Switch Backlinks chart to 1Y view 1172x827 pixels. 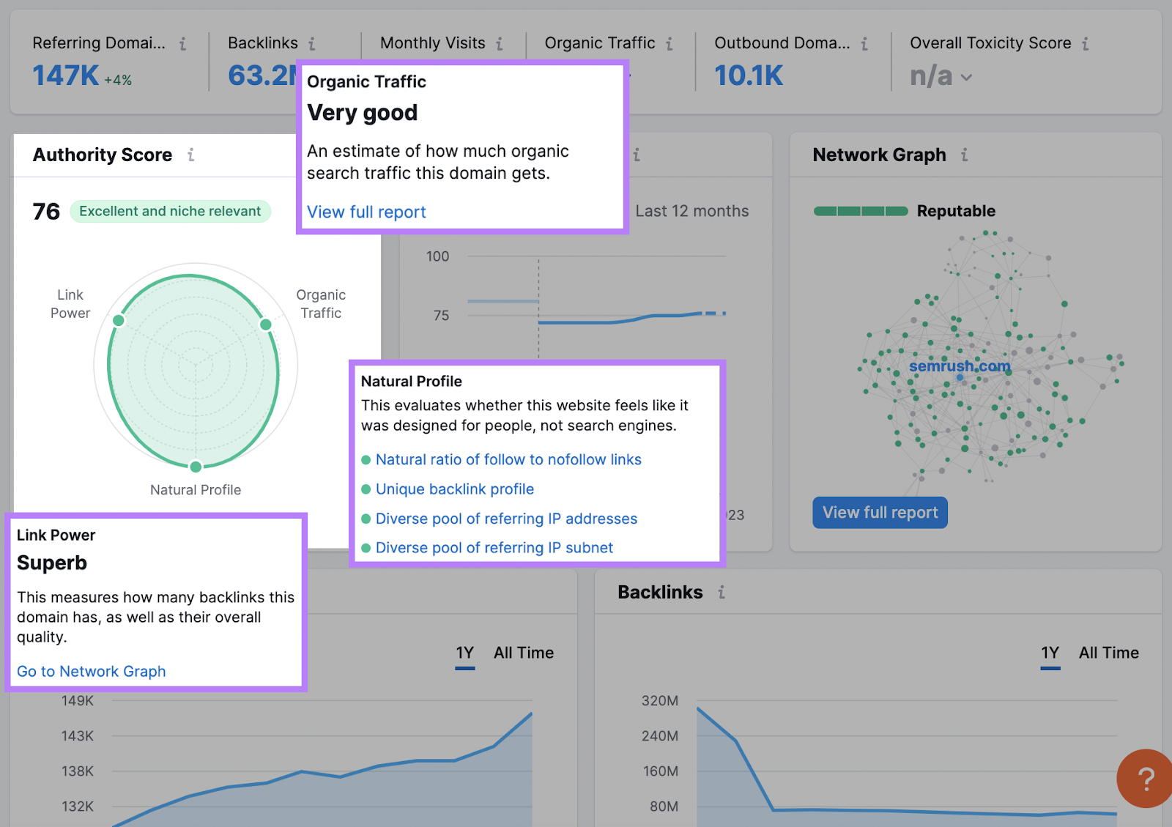[x=1050, y=652]
